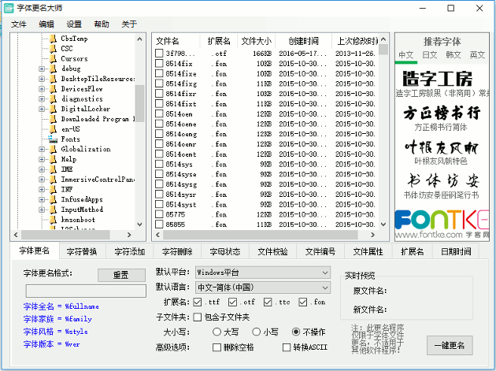
Task: Click the 字体更名格式 input field
Action: [x=86, y=291]
